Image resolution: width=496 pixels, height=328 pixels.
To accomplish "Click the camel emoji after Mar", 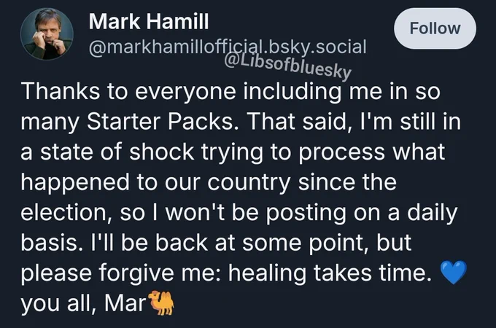I will coord(163,301).
